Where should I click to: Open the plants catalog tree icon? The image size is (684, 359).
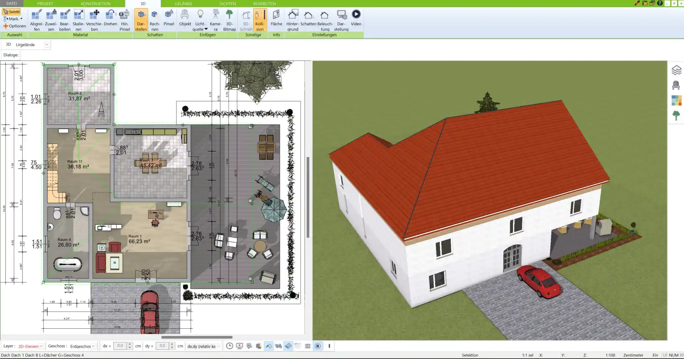coord(676,115)
